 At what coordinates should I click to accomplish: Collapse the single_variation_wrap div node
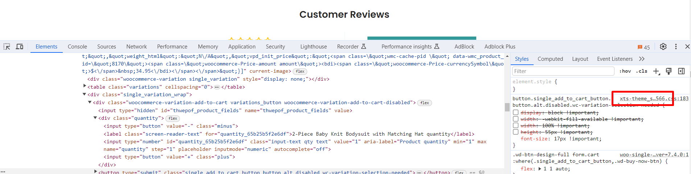click(x=84, y=94)
